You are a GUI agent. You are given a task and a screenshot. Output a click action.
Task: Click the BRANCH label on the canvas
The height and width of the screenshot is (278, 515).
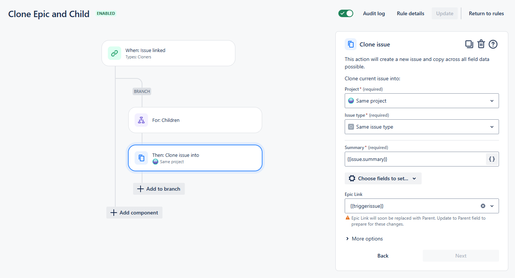[142, 91]
